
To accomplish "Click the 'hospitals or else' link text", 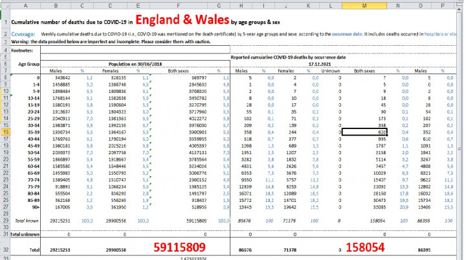I will [x=440, y=34].
